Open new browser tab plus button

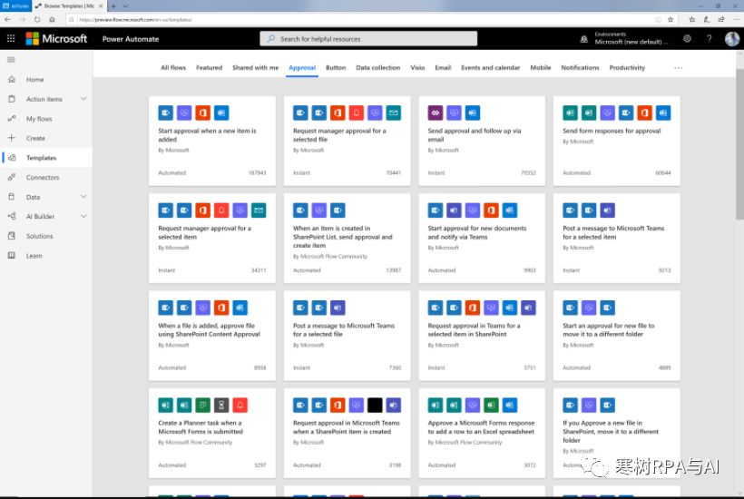[113, 6]
